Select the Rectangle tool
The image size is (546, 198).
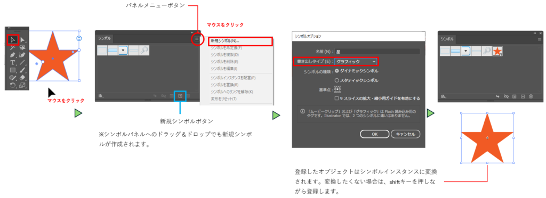point(13,70)
